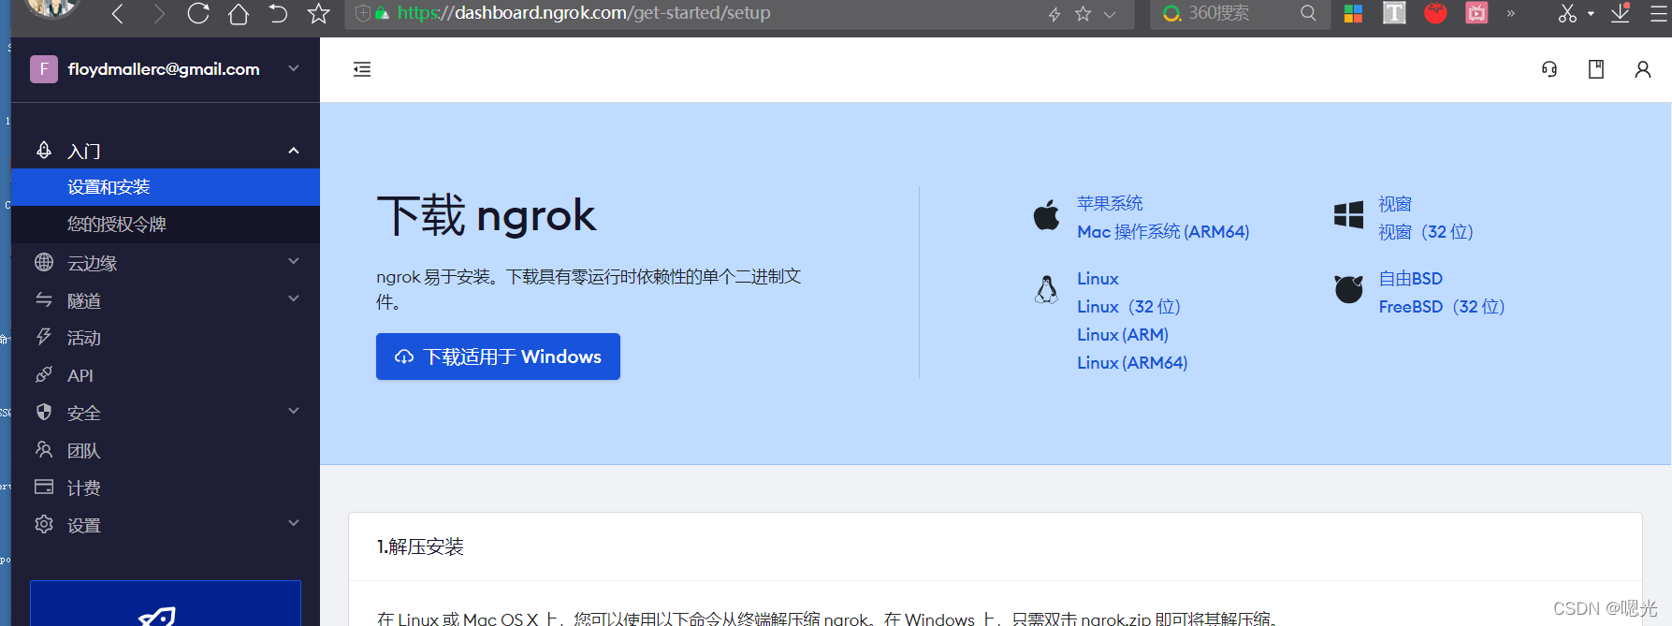This screenshot has height=626, width=1672.
Task: Expand the 安全 sidebar section
Action: pyautogui.click(x=166, y=413)
